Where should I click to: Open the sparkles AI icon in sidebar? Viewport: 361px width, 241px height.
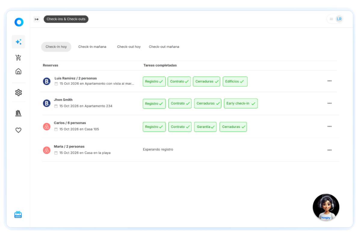[18, 42]
